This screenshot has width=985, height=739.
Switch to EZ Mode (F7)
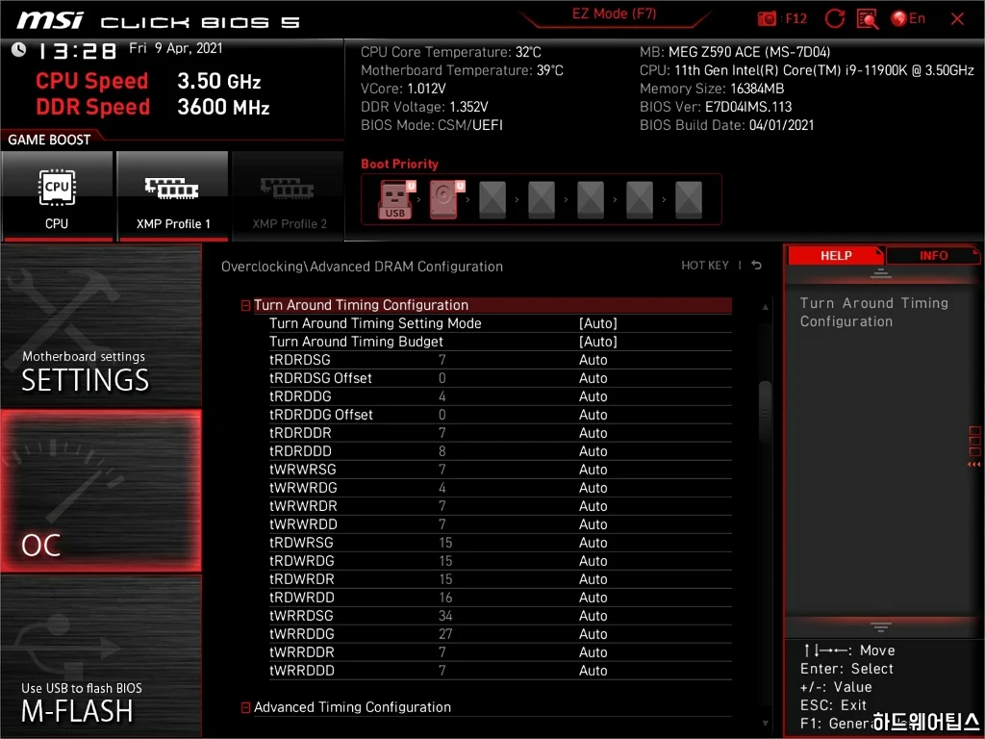point(614,13)
